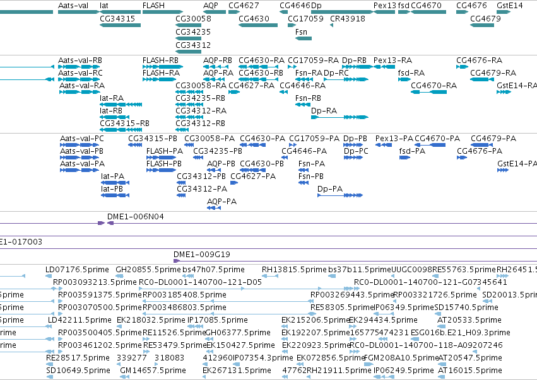Click the Aats-val-PC protein label
The image size is (537, 380).
(x=82, y=139)
